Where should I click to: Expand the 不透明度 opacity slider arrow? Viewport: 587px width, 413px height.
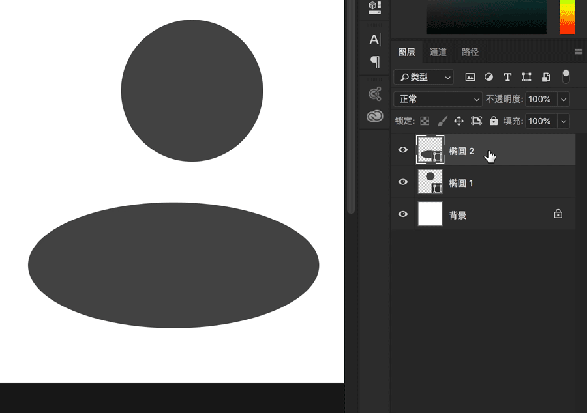(x=563, y=100)
